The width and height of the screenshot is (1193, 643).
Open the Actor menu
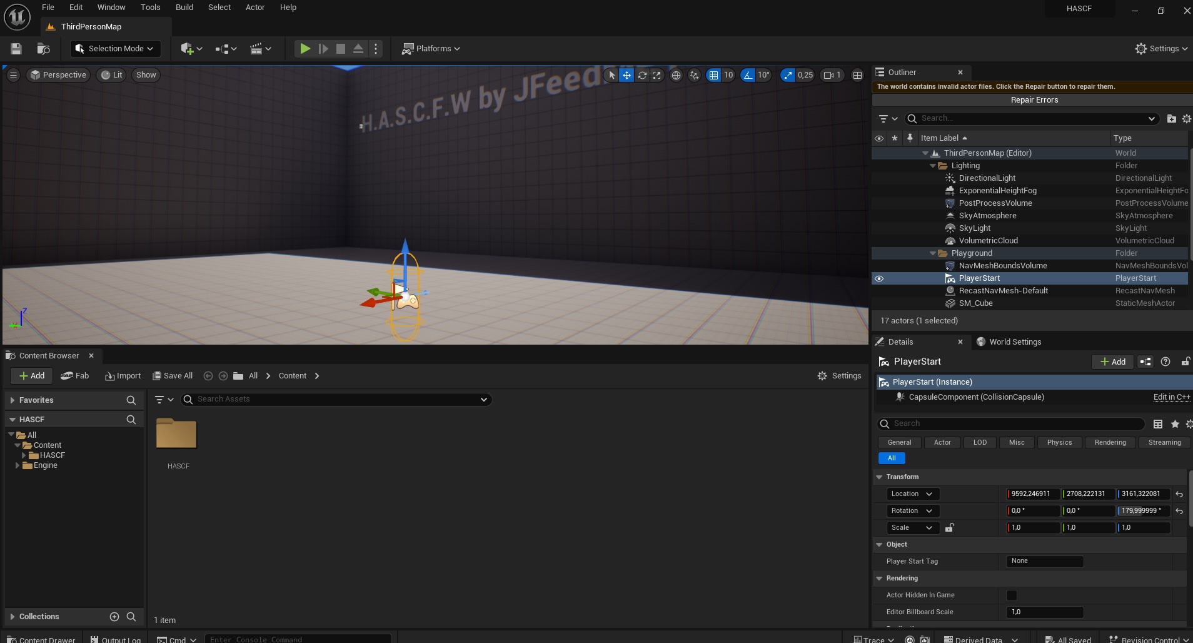tap(255, 8)
